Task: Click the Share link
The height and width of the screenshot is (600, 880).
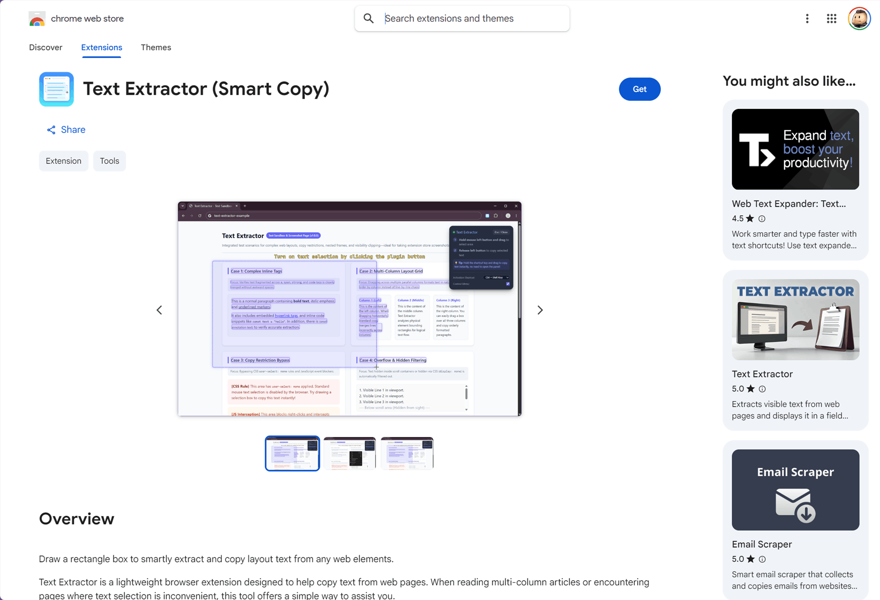Action: click(x=66, y=130)
